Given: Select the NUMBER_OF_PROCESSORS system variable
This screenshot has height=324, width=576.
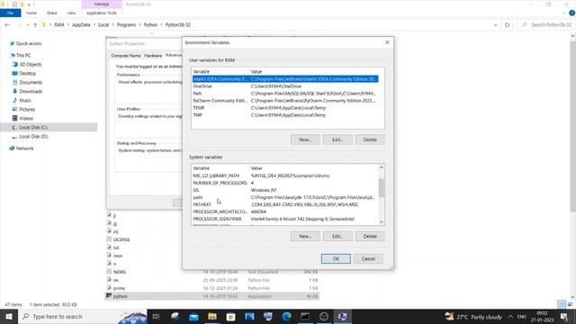Looking at the screenshot, I should tap(285, 183).
